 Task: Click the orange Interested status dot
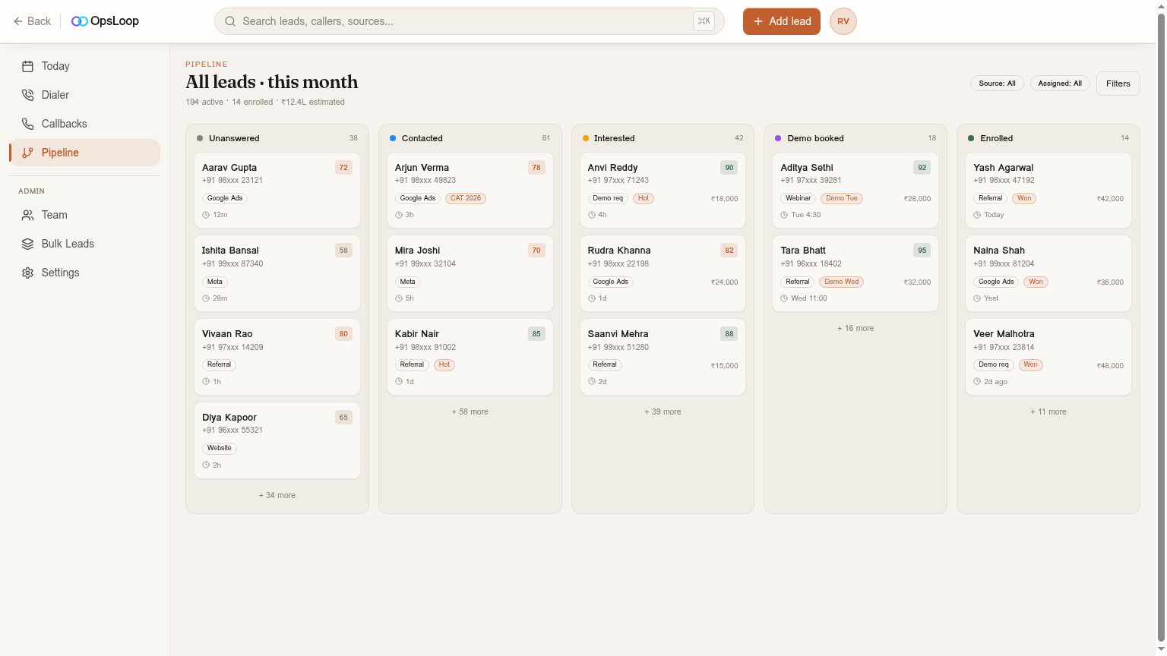tap(586, 138)
